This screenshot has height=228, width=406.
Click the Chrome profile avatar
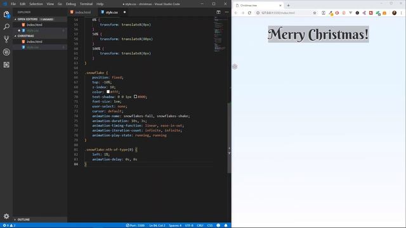point(395,13)
